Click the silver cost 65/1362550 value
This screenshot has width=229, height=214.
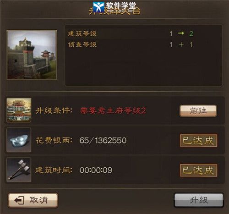pos(103,140)
